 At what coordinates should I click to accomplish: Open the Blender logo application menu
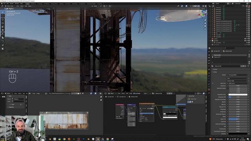click(2, 4)
